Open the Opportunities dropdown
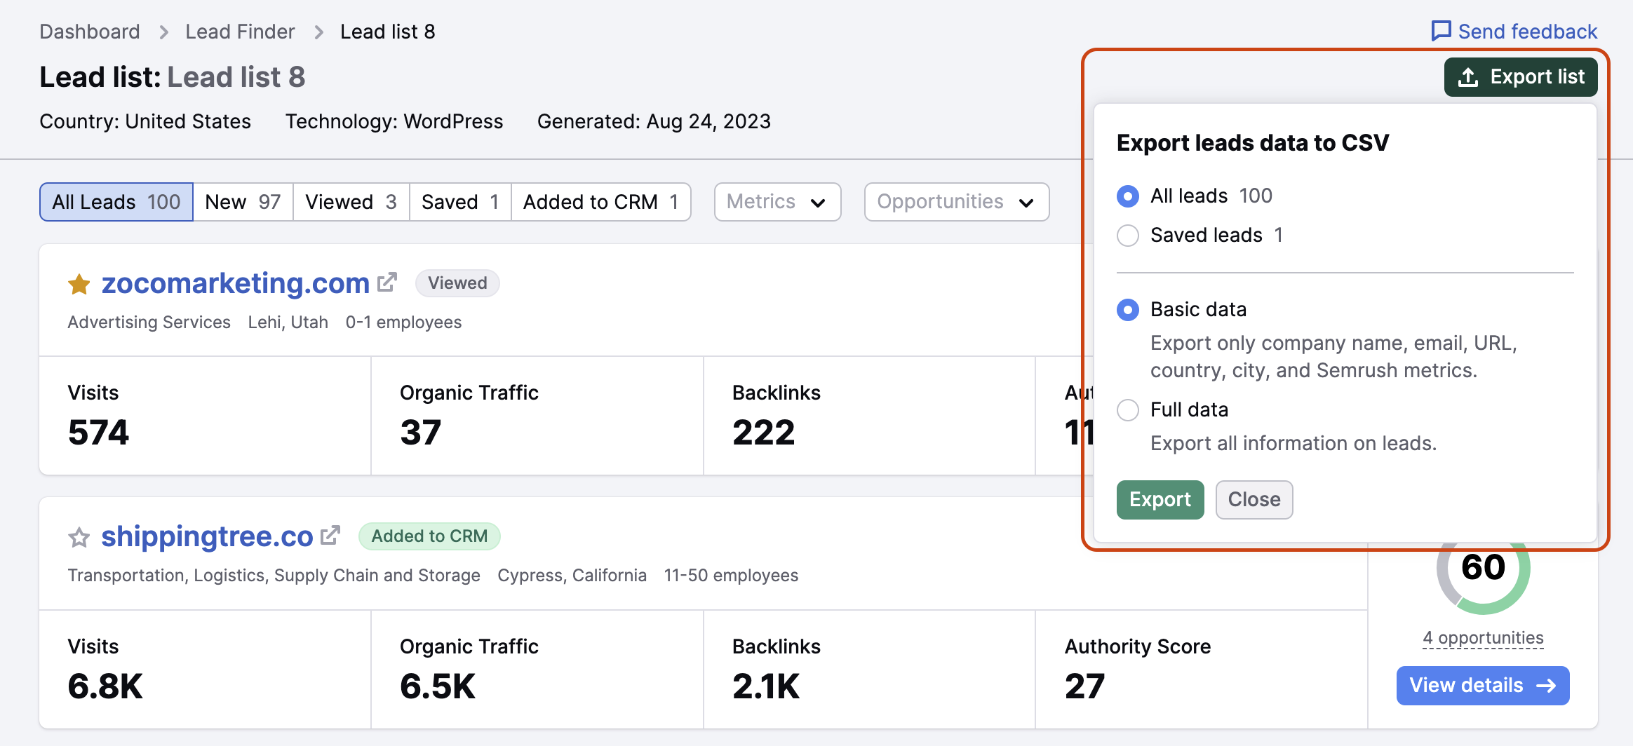Viewport: 1633px width, 746px height. [955, 202]
